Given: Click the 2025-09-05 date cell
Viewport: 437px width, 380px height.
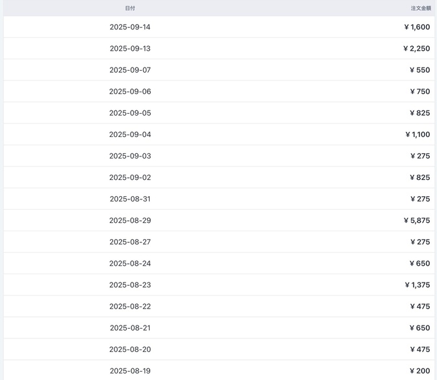Looking at the screenshot, I should tap(130, 113).
